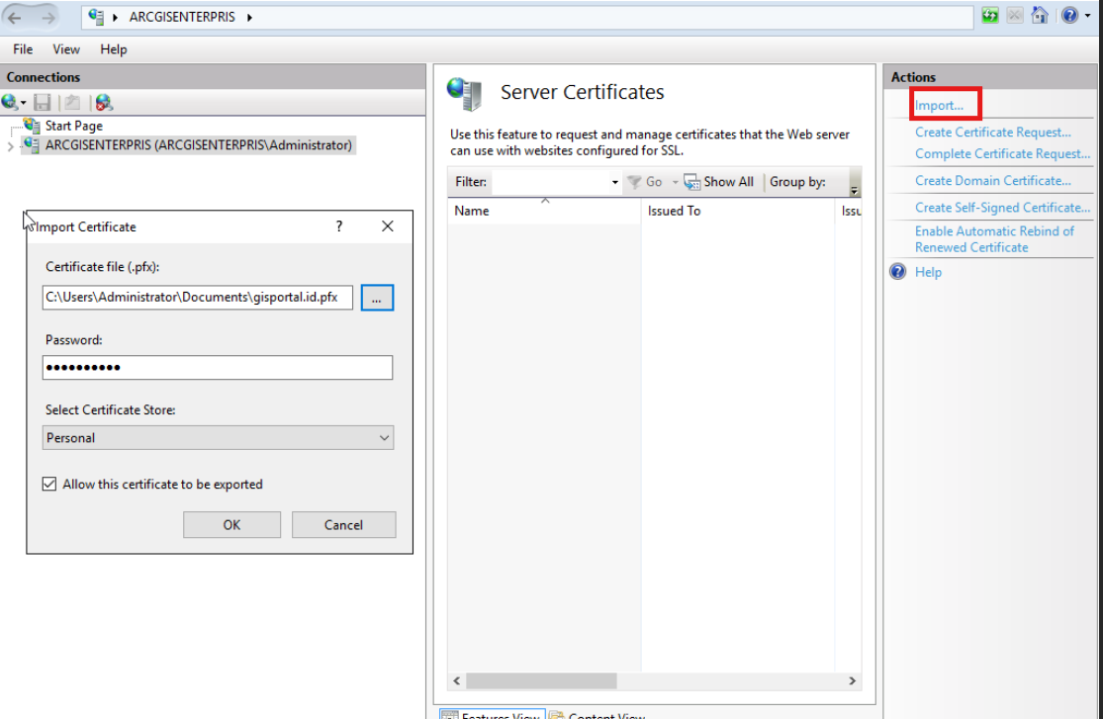The height and width of the screenshot is (719, 1103).
Task: Open the Select Certificate Store dropdown
Action: tap(218, 437)
